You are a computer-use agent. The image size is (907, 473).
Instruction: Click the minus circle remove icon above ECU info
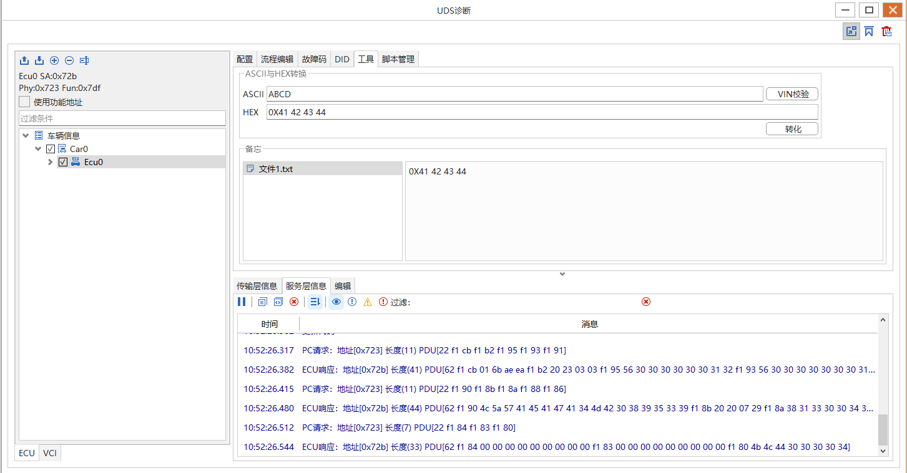pyautogui.click(x=69, y=60)
